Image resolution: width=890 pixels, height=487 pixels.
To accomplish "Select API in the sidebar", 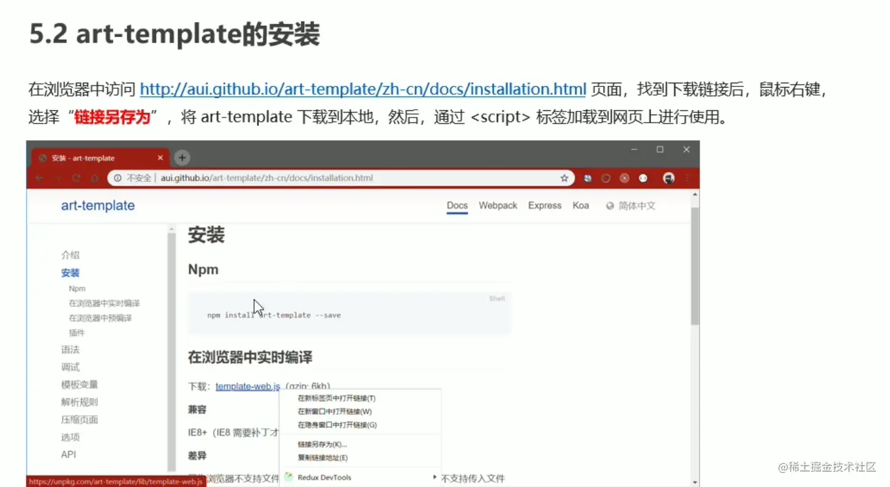I will (x=69, y=455).
